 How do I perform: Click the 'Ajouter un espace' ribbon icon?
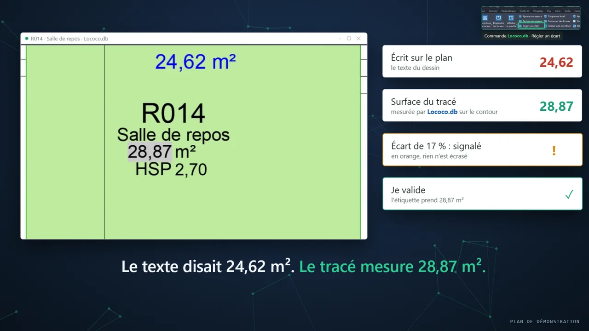point(520,16)
